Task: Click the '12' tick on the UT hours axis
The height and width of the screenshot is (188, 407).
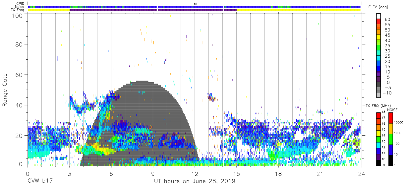Action: (195, 173)
